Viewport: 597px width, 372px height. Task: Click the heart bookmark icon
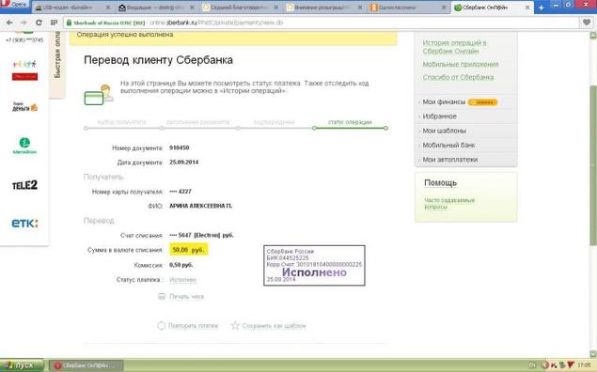[587, 23]
